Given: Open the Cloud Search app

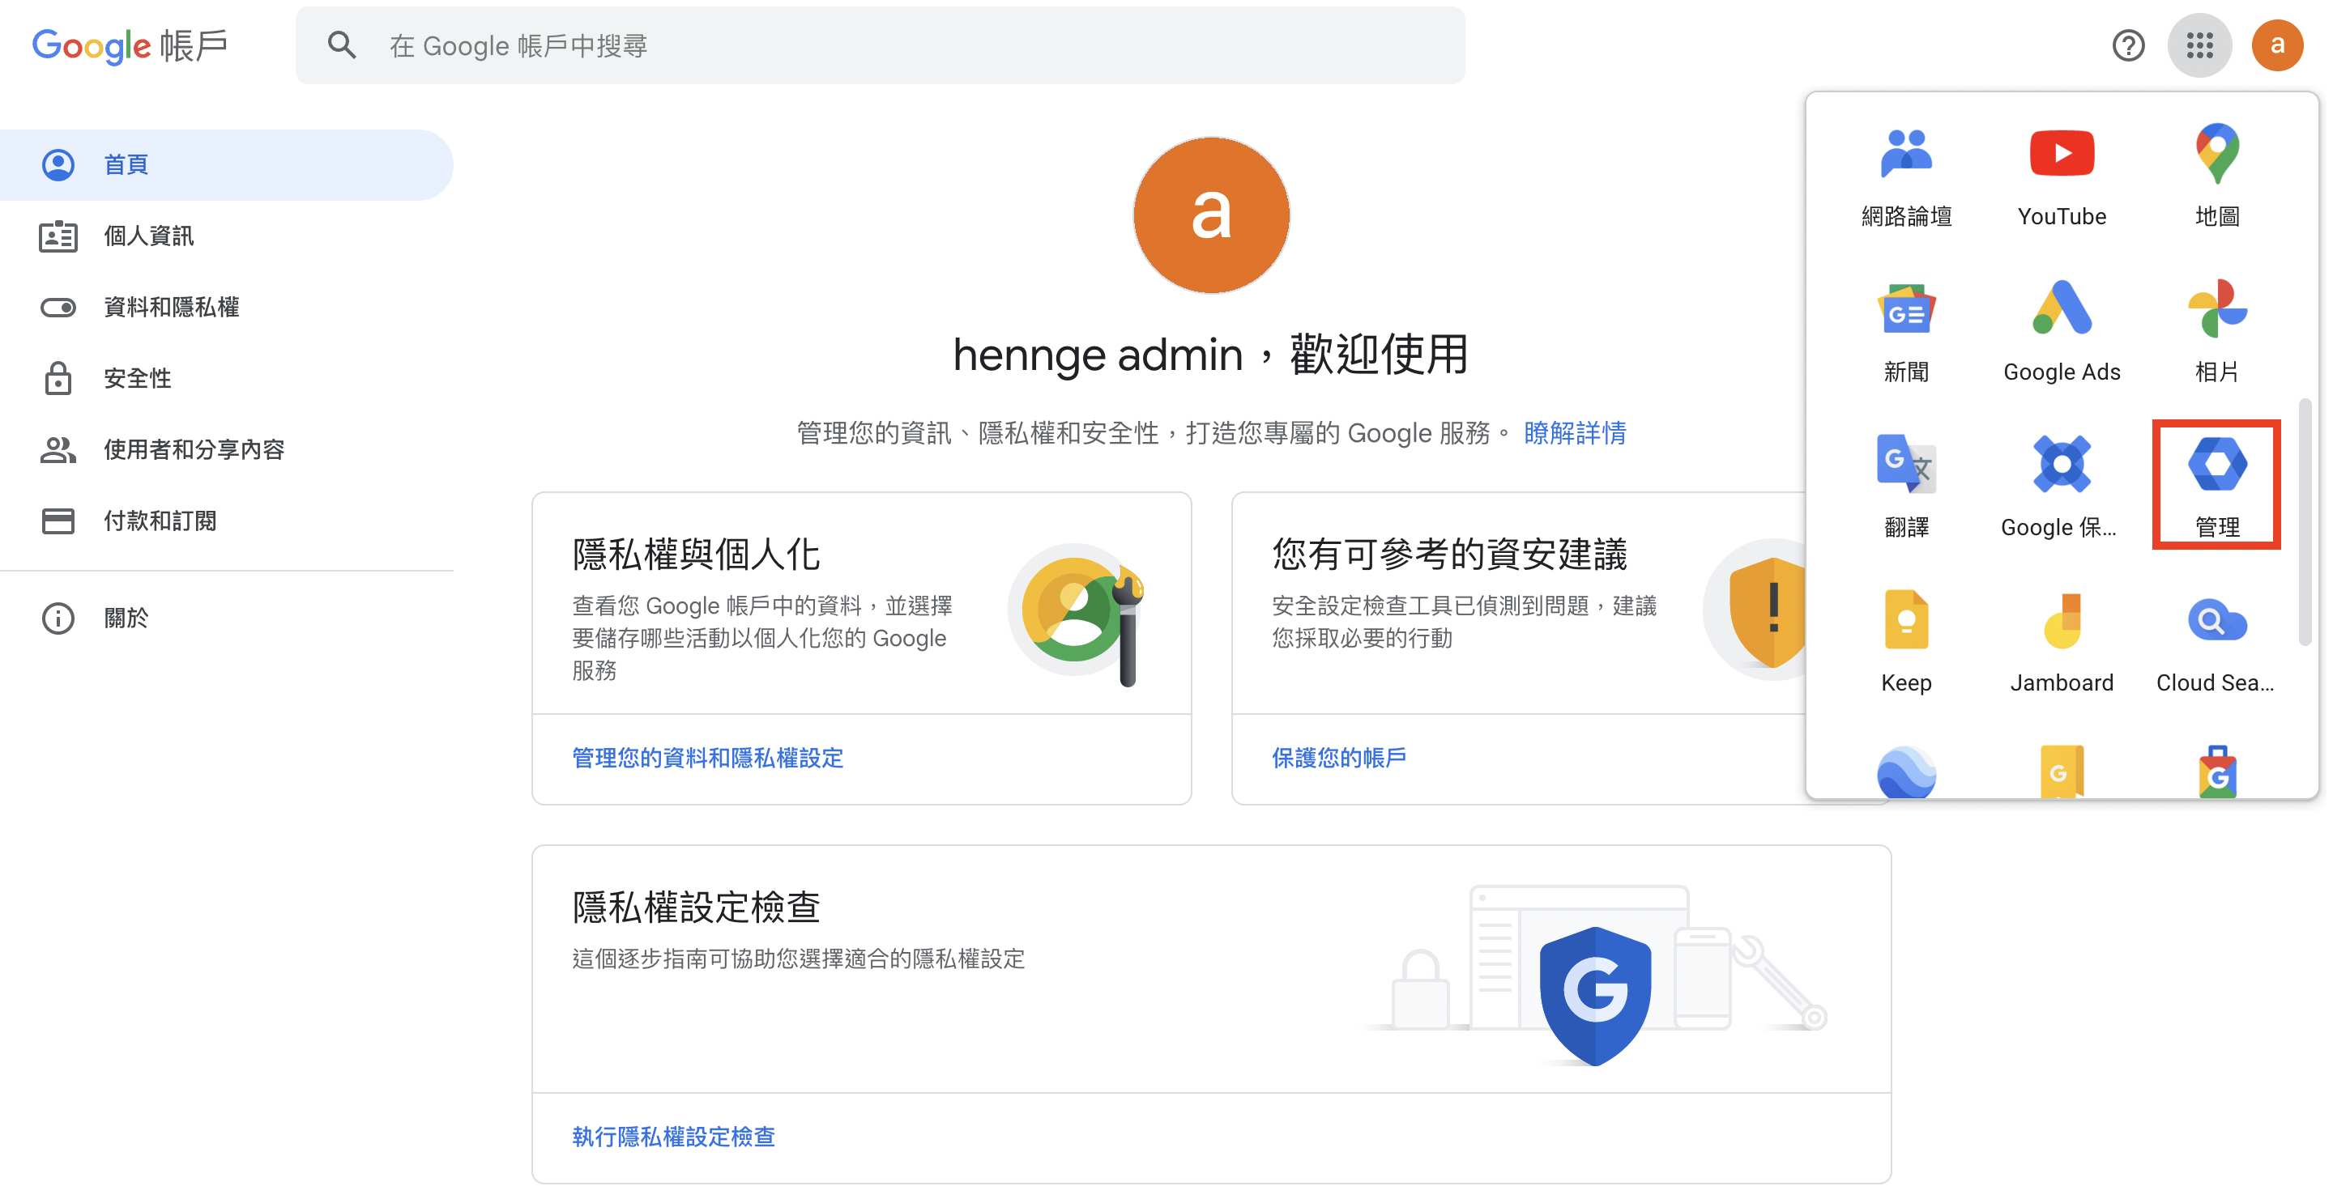Looking at the screenshot, I should tap(2217, 643).
